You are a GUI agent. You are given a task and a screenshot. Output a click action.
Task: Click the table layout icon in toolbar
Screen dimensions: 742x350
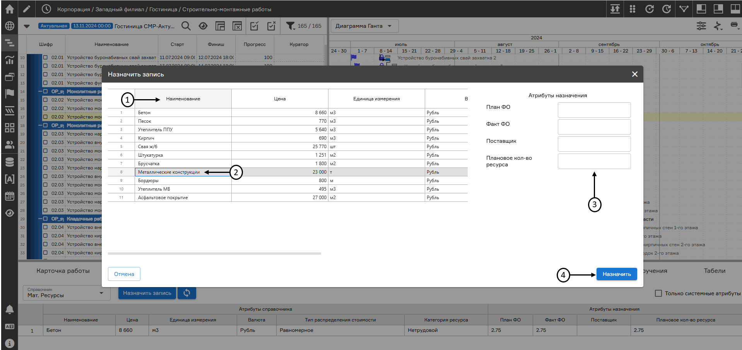pyautogui.click(x=220, y=26)
